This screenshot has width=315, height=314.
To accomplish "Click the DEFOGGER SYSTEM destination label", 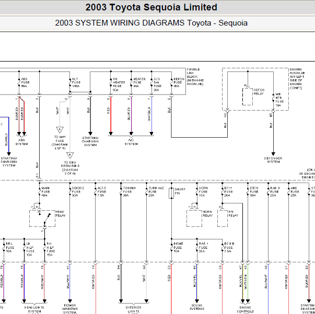I will [x=273, y=160].
